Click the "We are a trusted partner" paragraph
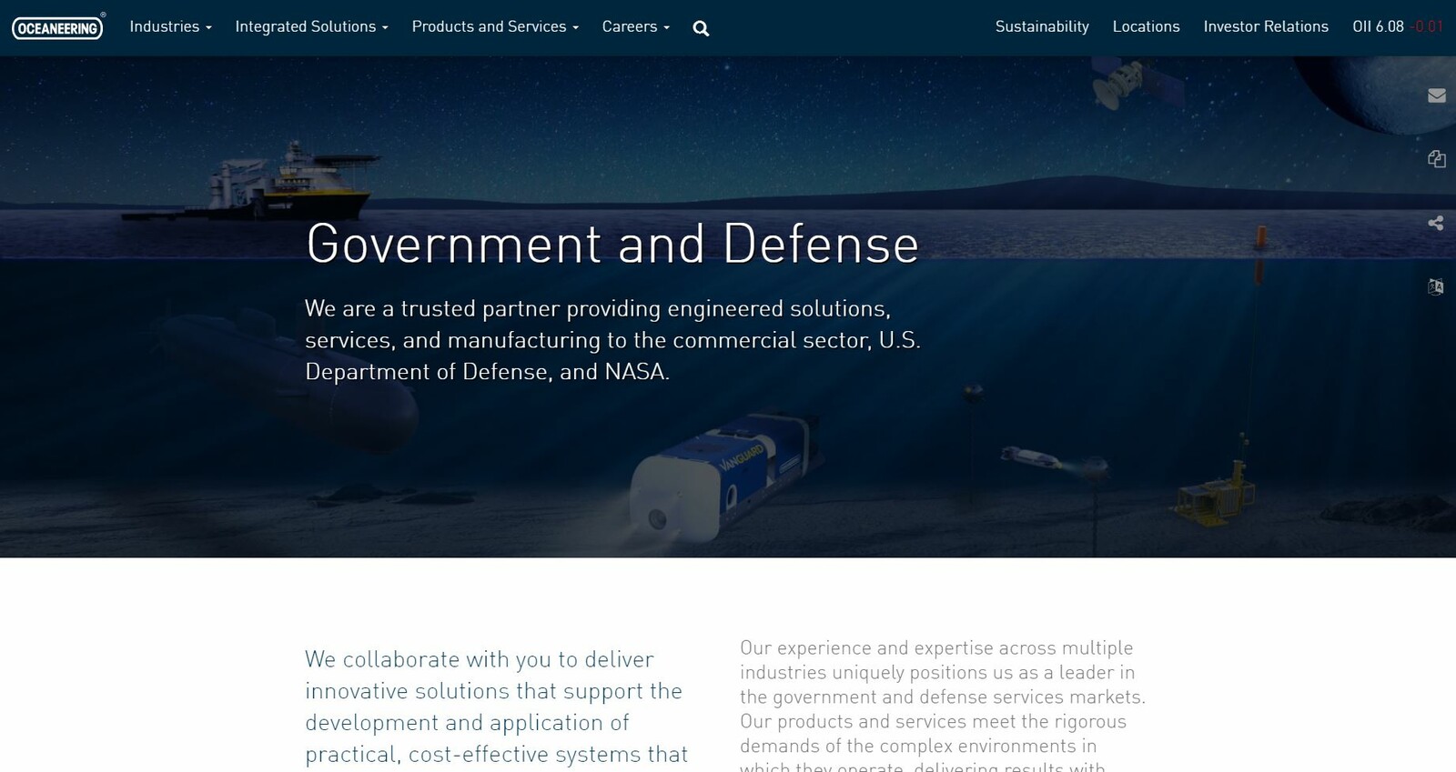1456x772 pixels. 612,340
